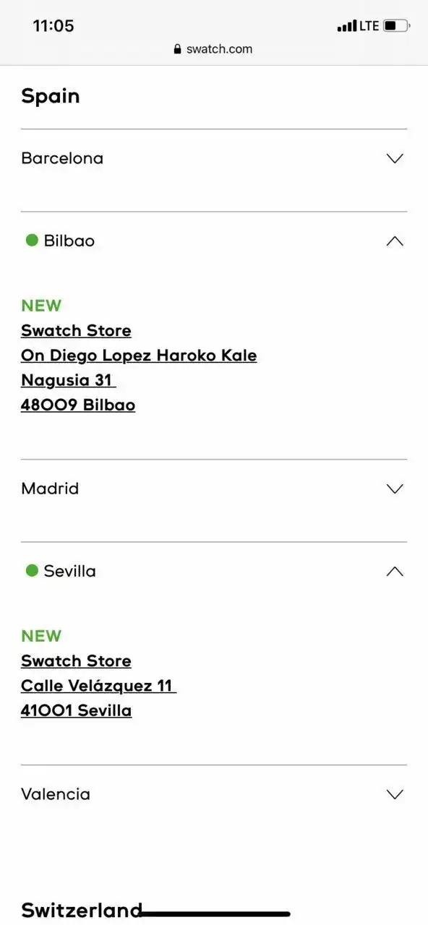Click the green dot beside Sevilla

point(32,570)
